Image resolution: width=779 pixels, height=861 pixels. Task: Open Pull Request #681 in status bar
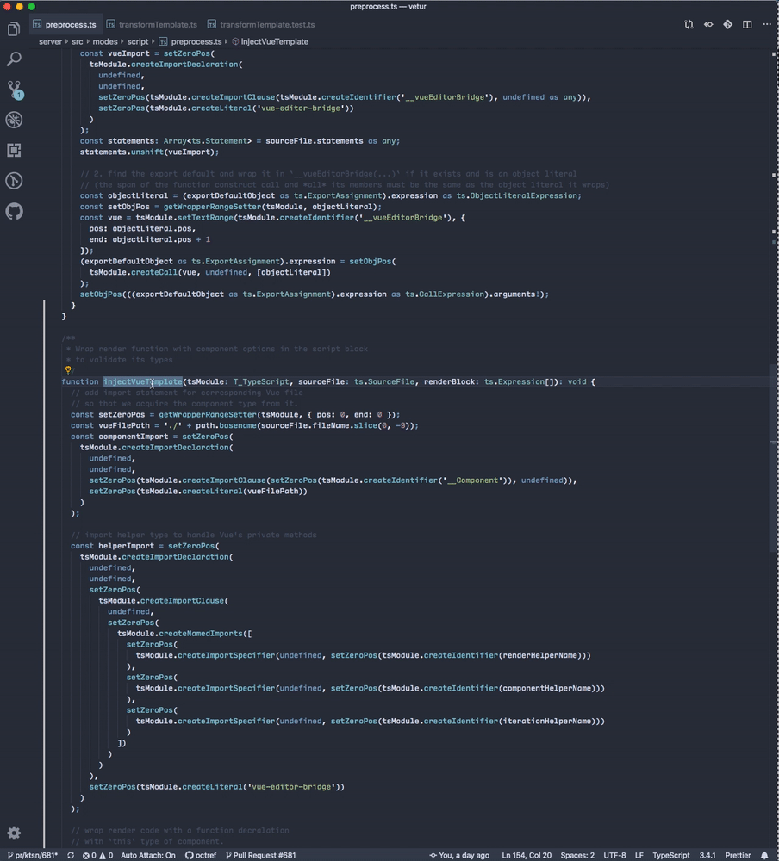(260, 855)
